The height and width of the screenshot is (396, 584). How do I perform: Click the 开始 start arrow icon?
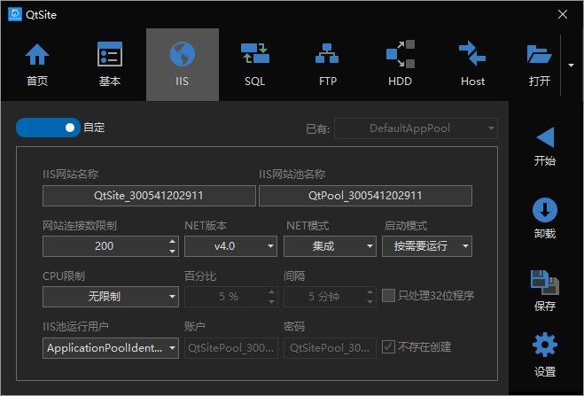click(545, 137)
